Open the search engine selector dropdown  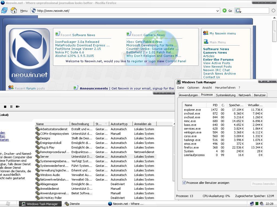tap(238, 11)
